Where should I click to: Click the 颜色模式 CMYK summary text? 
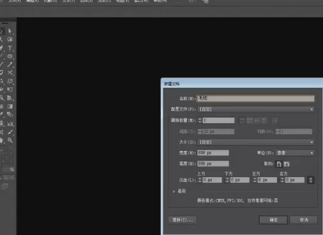[x=238, y=201]
